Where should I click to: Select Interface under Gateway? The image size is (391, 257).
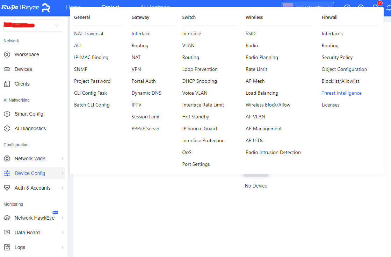pos(141,34)
